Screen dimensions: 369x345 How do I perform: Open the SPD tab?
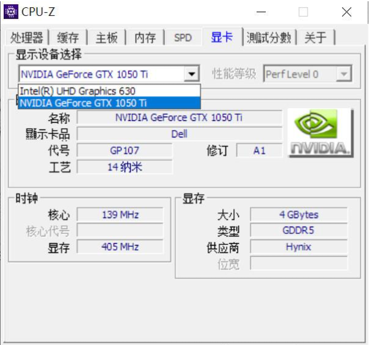(183, 37)
